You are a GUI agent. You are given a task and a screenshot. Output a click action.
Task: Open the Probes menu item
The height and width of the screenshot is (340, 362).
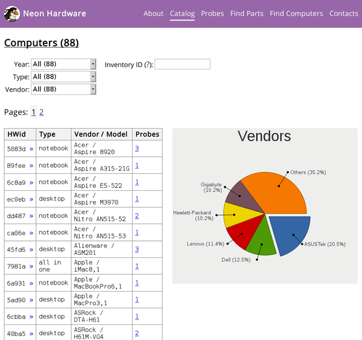pos(212,13)
